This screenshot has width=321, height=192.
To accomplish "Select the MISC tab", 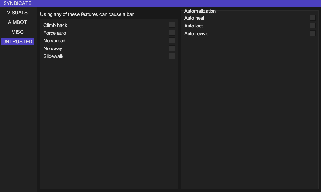I will pyautogui.click(x=17, y=32).
